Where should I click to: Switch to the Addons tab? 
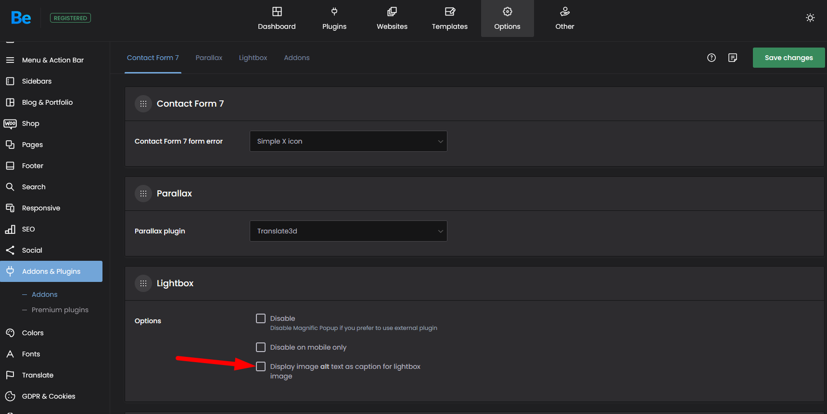297,58
